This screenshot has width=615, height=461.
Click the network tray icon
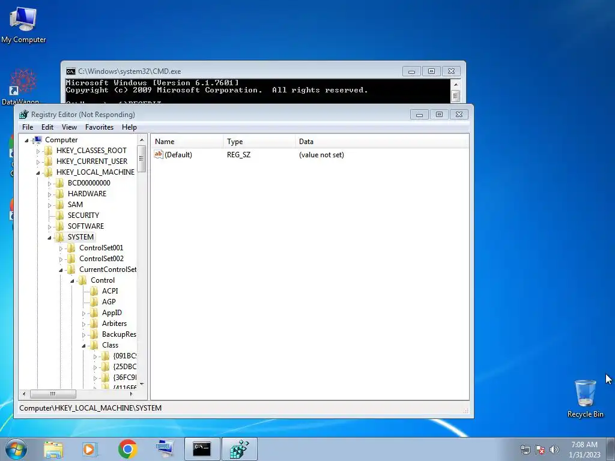(525, 450)
